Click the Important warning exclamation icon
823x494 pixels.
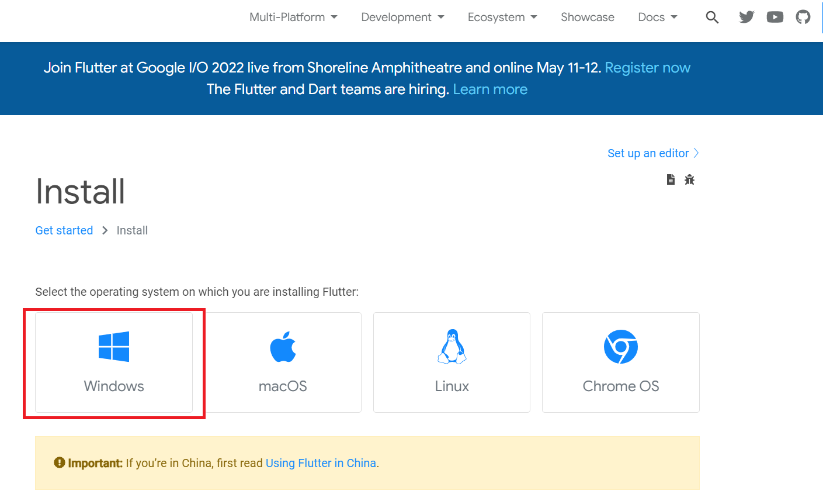pyautogui.click(x=60, y=462)
